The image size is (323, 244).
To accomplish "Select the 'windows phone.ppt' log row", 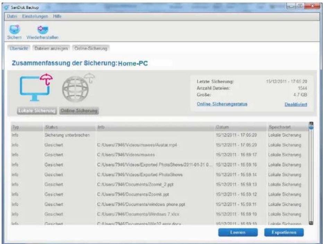I will (160, 204).
